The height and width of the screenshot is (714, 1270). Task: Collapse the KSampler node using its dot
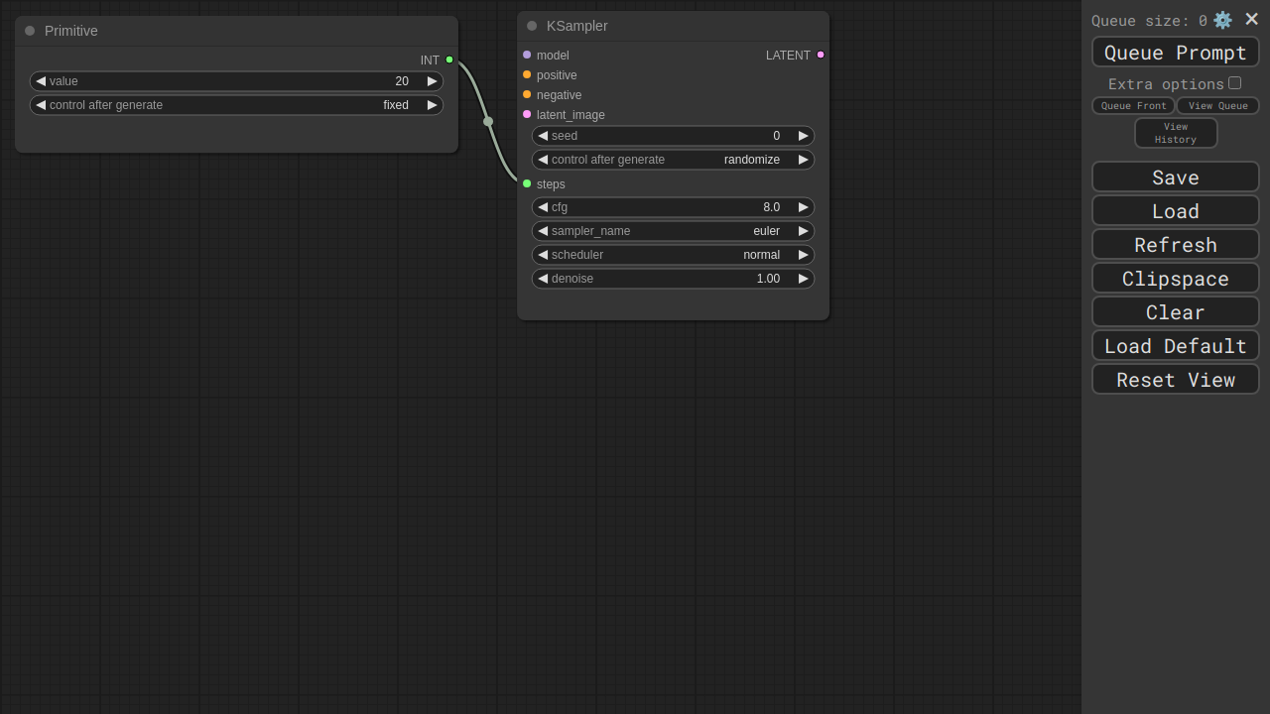pos(532,26)
